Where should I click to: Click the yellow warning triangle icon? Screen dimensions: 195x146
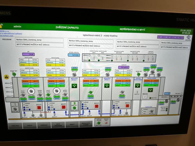(x=6, y=76)
